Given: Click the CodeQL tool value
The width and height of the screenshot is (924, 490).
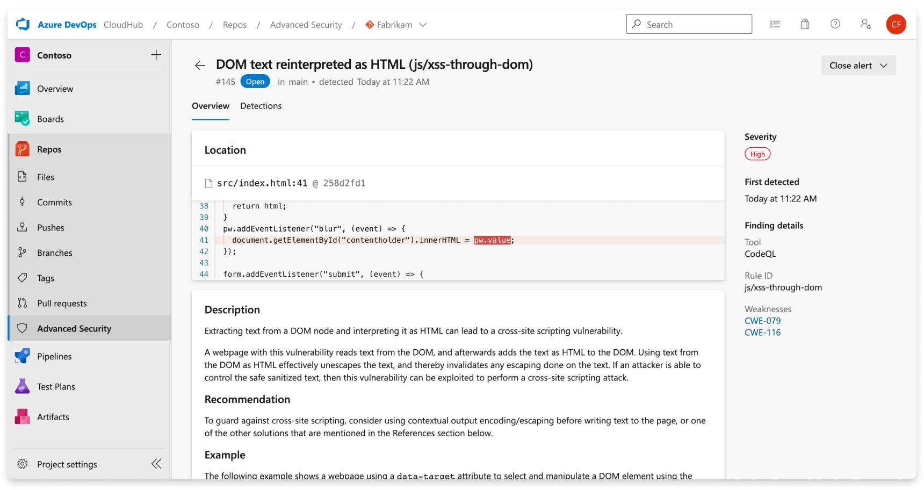Looking at the screenshot, I should (x=760, y=254).
